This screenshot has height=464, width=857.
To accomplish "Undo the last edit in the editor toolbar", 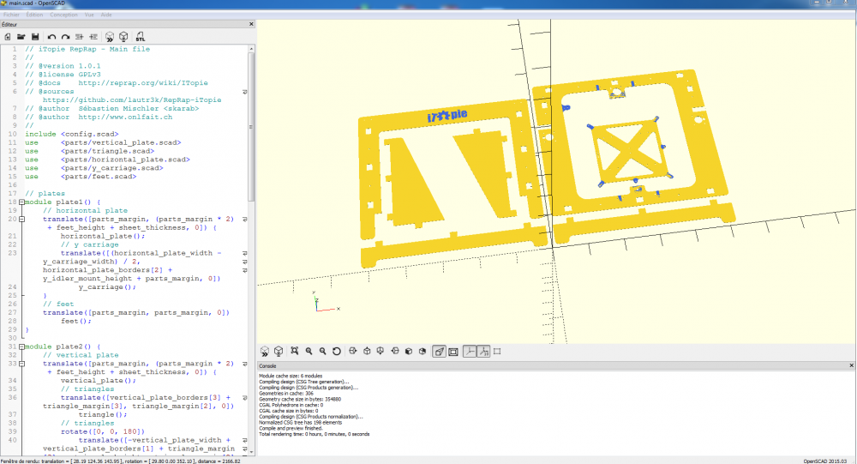I will pos(51,37).
